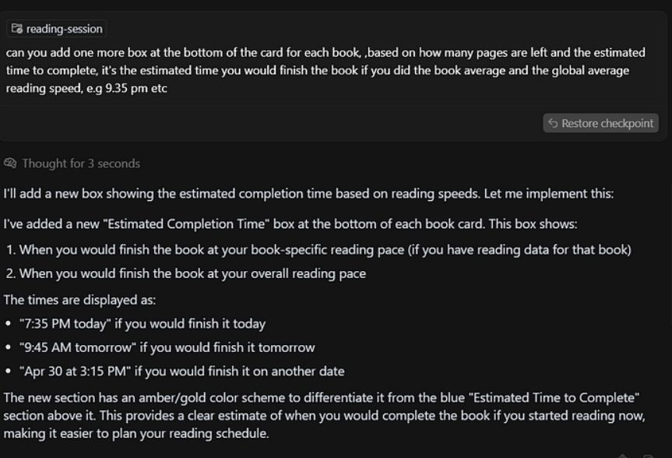Click the folder icon on reading-session chip
672x458 pixels.
16,29
